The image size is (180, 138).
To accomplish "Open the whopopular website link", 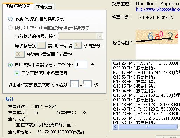I will pyautogui.click(x=158, y=9).
